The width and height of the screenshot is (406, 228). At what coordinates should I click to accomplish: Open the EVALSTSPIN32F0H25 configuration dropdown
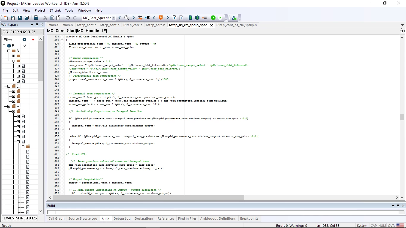pyautogui.click(x=41, y=32)
